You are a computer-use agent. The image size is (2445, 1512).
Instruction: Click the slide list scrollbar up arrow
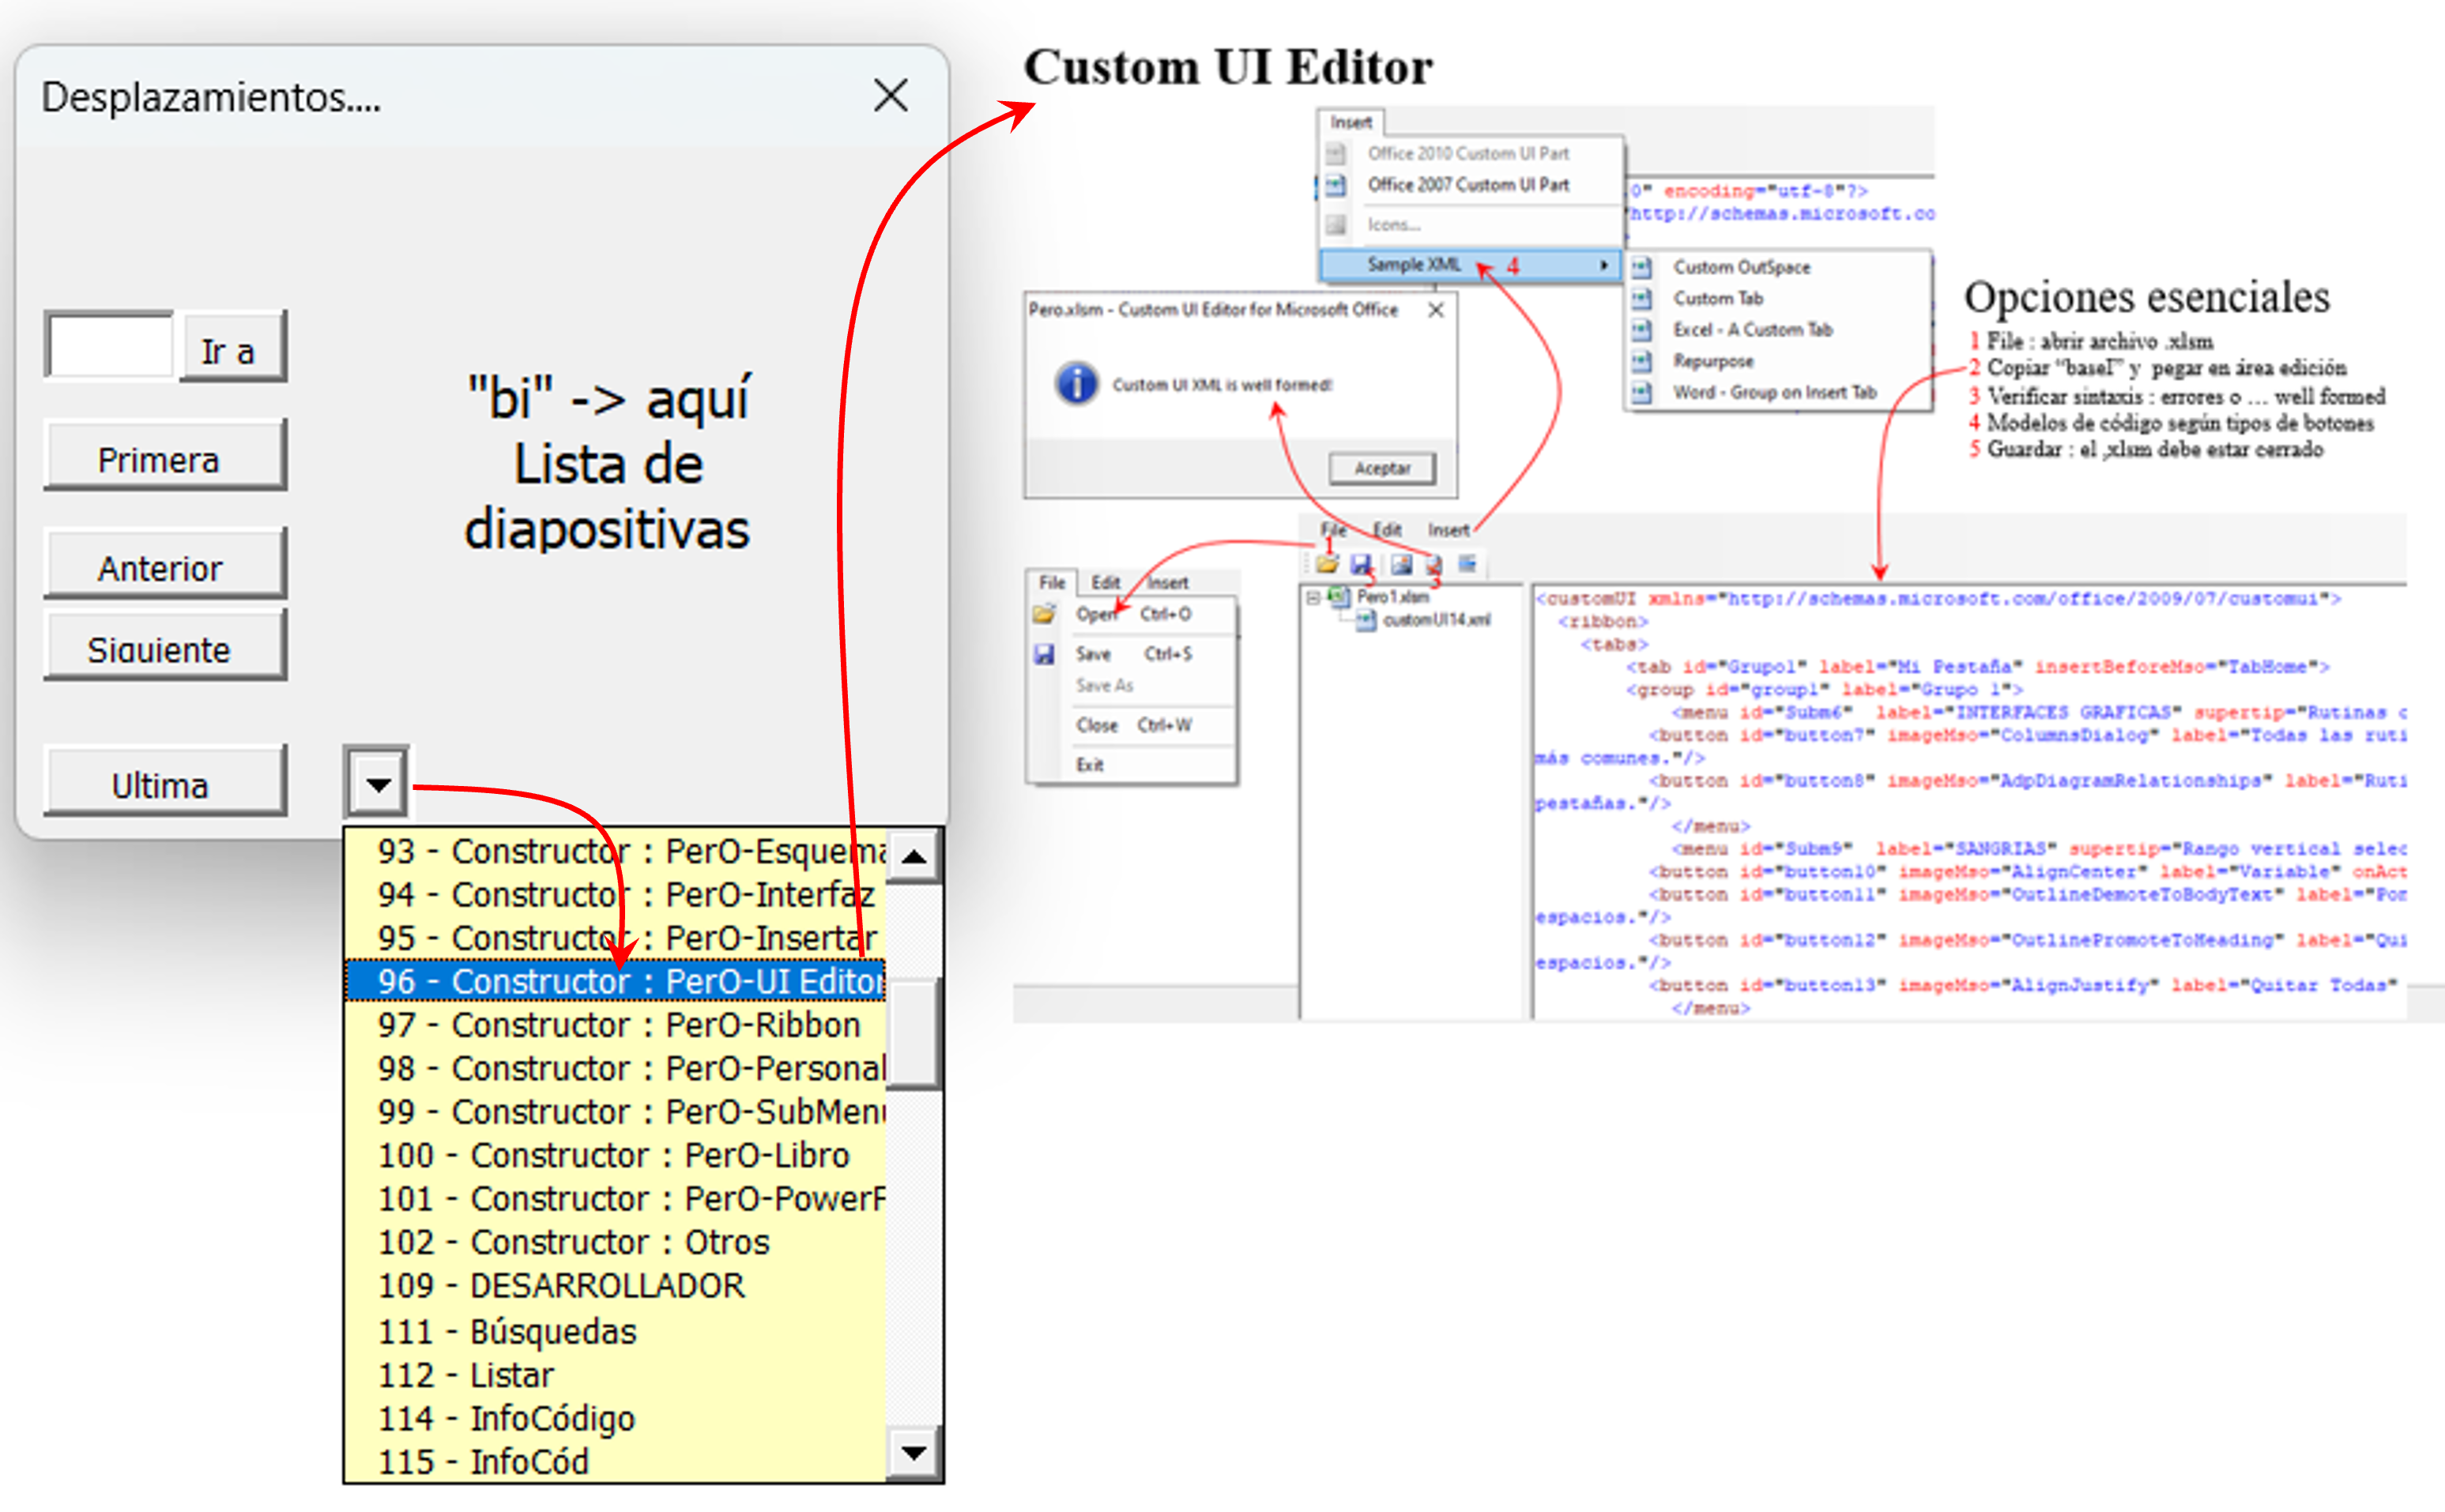pyautogui.click(x=913, y=856)
